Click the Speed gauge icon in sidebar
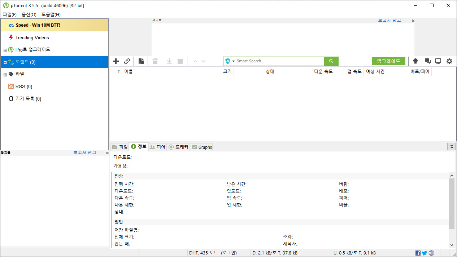This screenshot has height=257, width=457. 11,25
